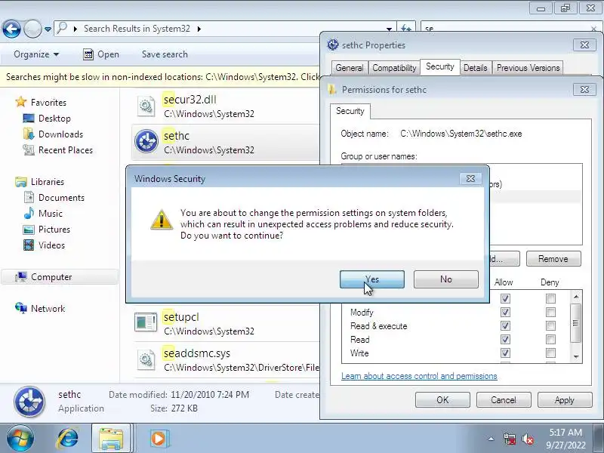Select the seaddsmc.sys file icon
The height and width of the screenshot is (453, 604).
tap(146, 360)
